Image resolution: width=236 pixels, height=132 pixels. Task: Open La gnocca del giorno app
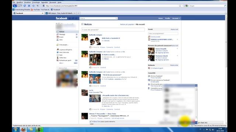[x=64, y=50]
